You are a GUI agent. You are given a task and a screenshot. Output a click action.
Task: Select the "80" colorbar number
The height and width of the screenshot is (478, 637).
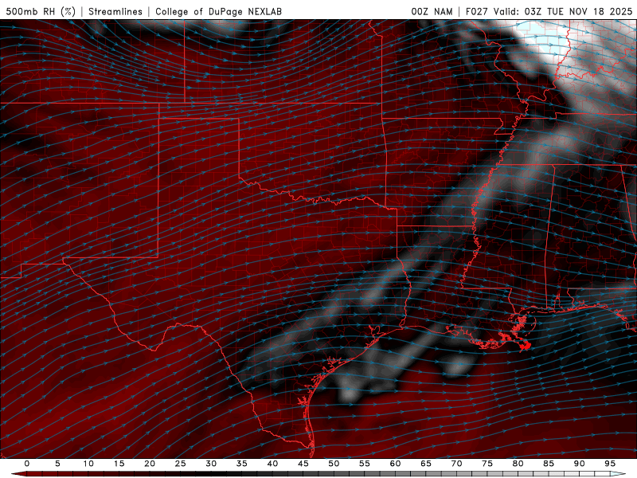(x=518, y=464)
